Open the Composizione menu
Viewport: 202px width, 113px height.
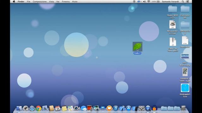[39, 2]
